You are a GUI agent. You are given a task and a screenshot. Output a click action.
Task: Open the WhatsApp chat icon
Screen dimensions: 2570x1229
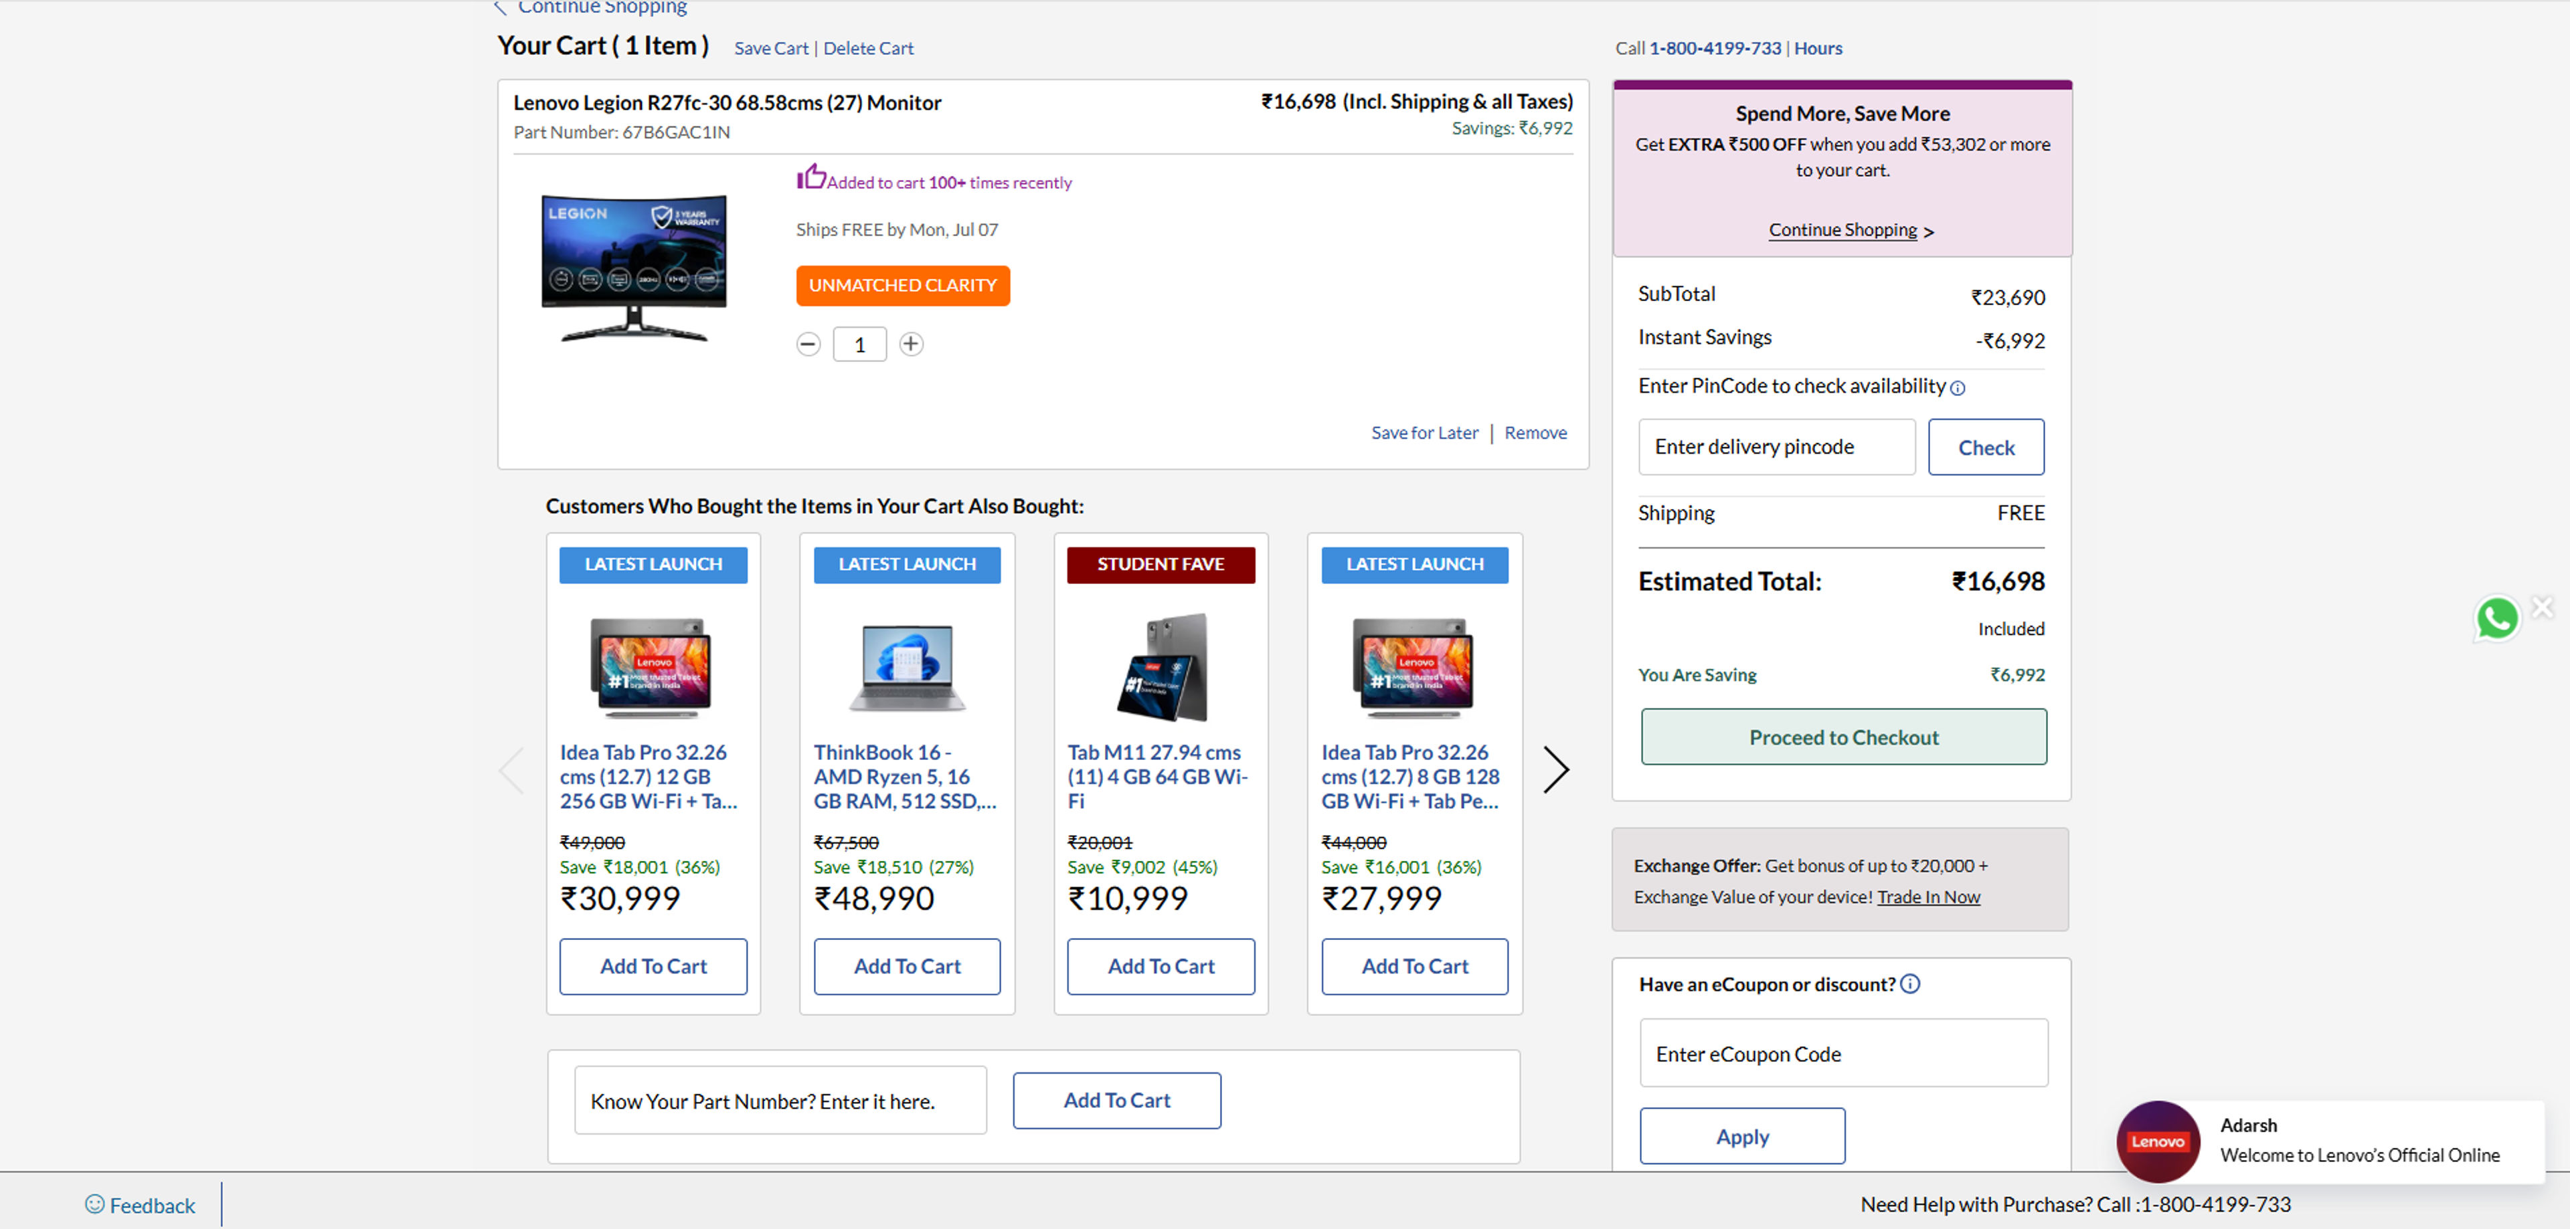[x=2497, y=618]
